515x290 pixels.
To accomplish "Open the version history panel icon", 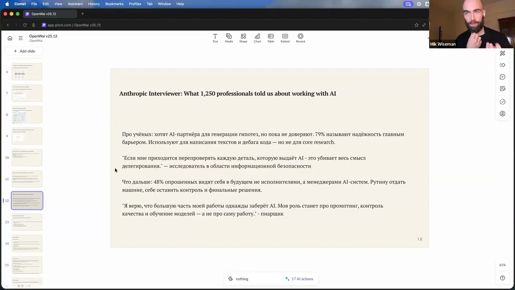I will 503,102.
